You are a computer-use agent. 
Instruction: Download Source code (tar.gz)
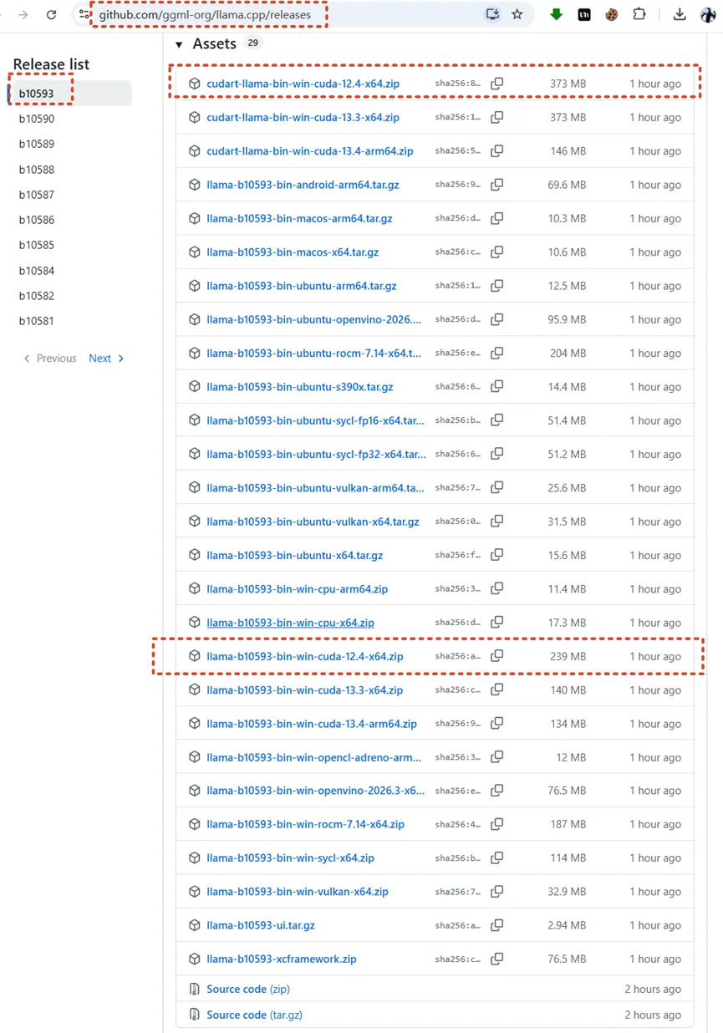(254, 1015)
